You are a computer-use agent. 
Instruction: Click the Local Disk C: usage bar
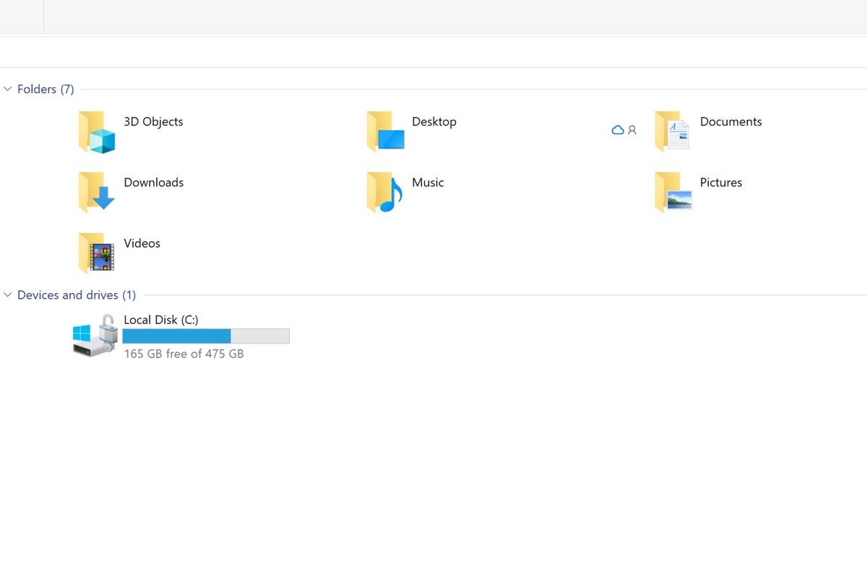(206, 336)
